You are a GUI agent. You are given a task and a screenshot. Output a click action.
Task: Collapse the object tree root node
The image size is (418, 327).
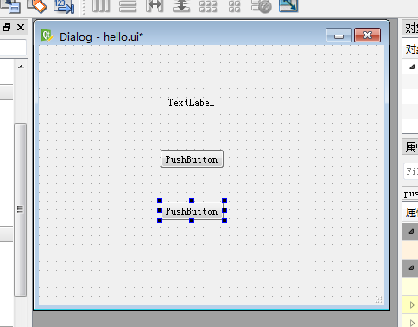(x=412, y=67)
